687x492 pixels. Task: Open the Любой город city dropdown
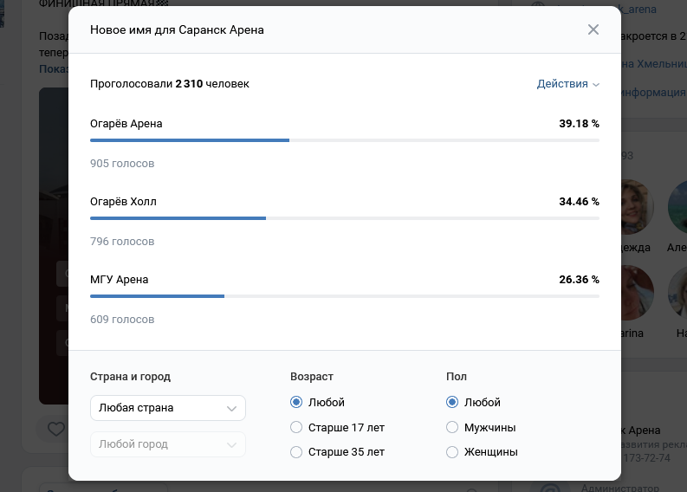click(168, 444)
